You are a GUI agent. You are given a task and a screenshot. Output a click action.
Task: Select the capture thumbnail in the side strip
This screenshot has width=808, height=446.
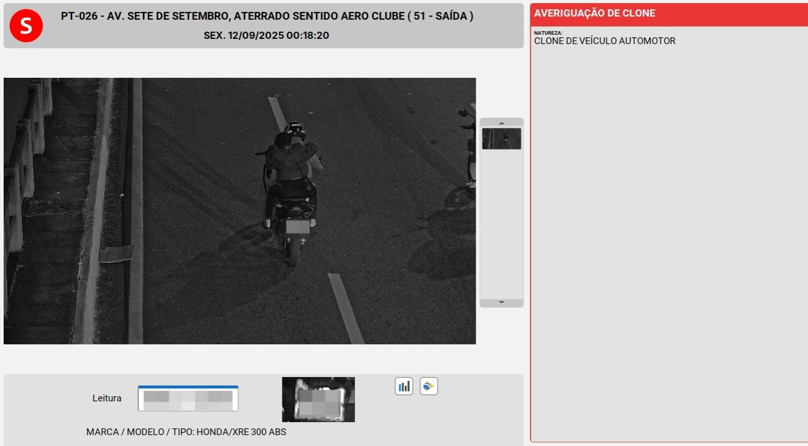coord(501,139)
